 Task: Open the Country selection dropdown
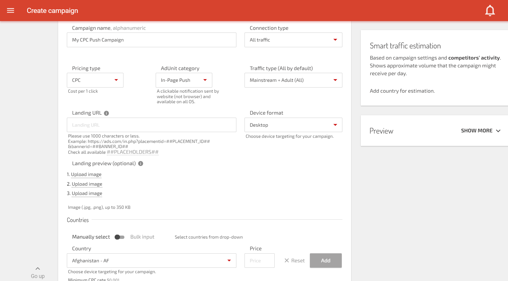[151, 261]
